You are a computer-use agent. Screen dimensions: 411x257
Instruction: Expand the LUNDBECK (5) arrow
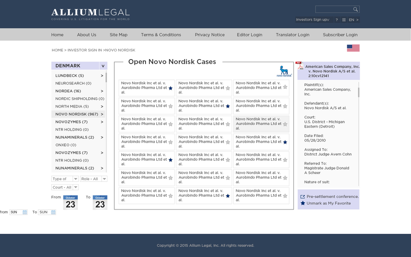pos(102,76)
